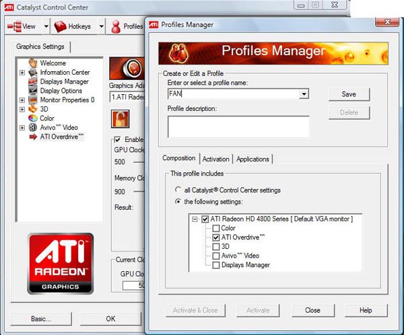
Task: Click the Activate button
Action: click(258, 311)
